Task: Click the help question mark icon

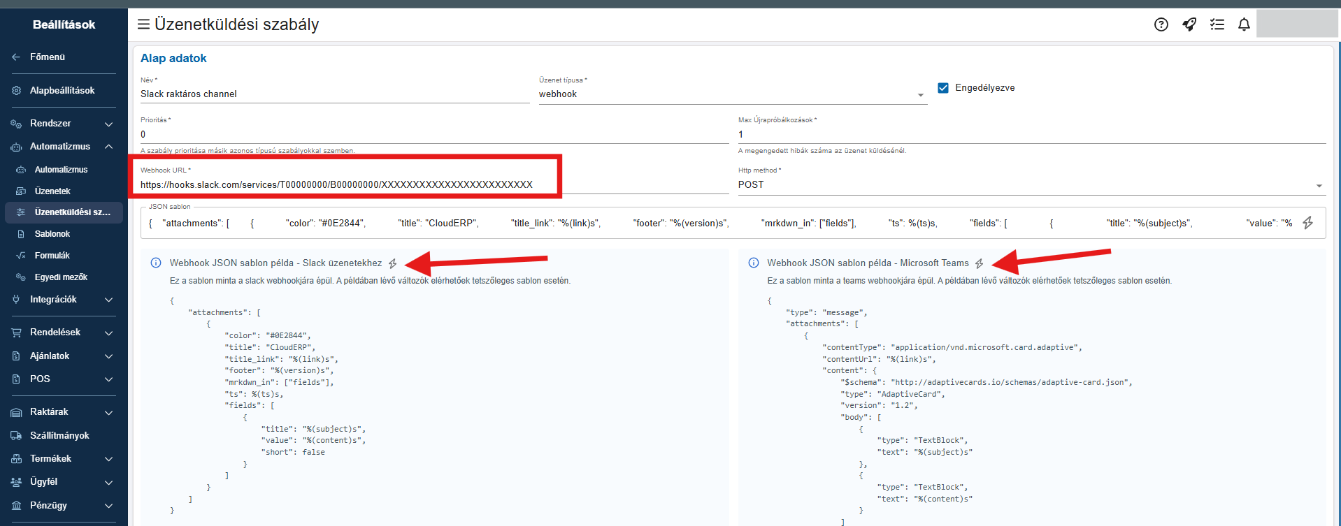Action: click(1161, 24)
